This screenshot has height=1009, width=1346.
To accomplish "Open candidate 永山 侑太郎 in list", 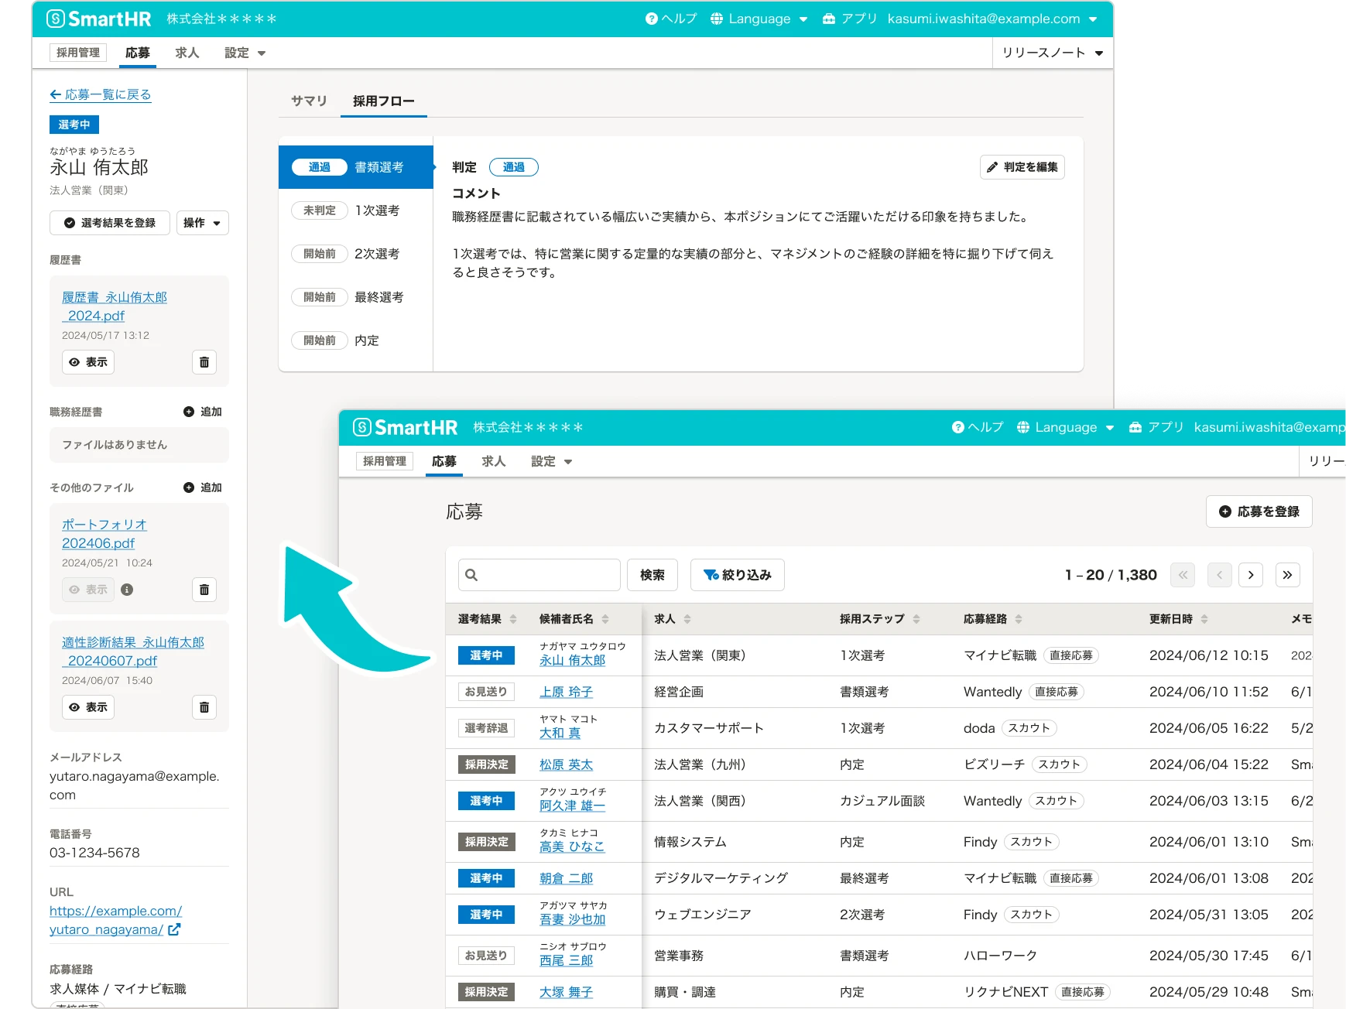I will [x=572, y=660].
